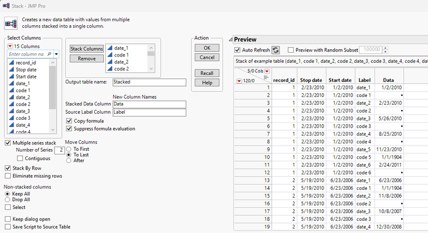Click the Stack Columns button
Image resolution: width=428 pixels, height=233 pixels.
[86, 49]
